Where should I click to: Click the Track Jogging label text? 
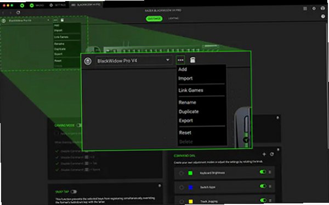pyautogui.click(x=209, y=201)
